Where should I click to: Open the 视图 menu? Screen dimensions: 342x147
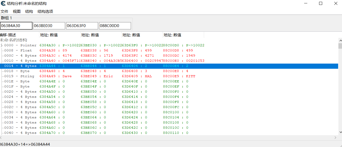[17, 12]
